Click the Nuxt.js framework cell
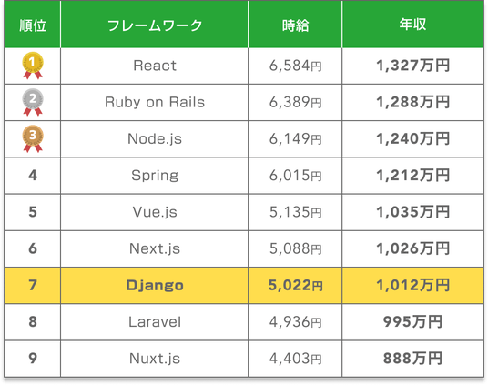The width and height of the screenshot is (488, 385). [155, 359]
